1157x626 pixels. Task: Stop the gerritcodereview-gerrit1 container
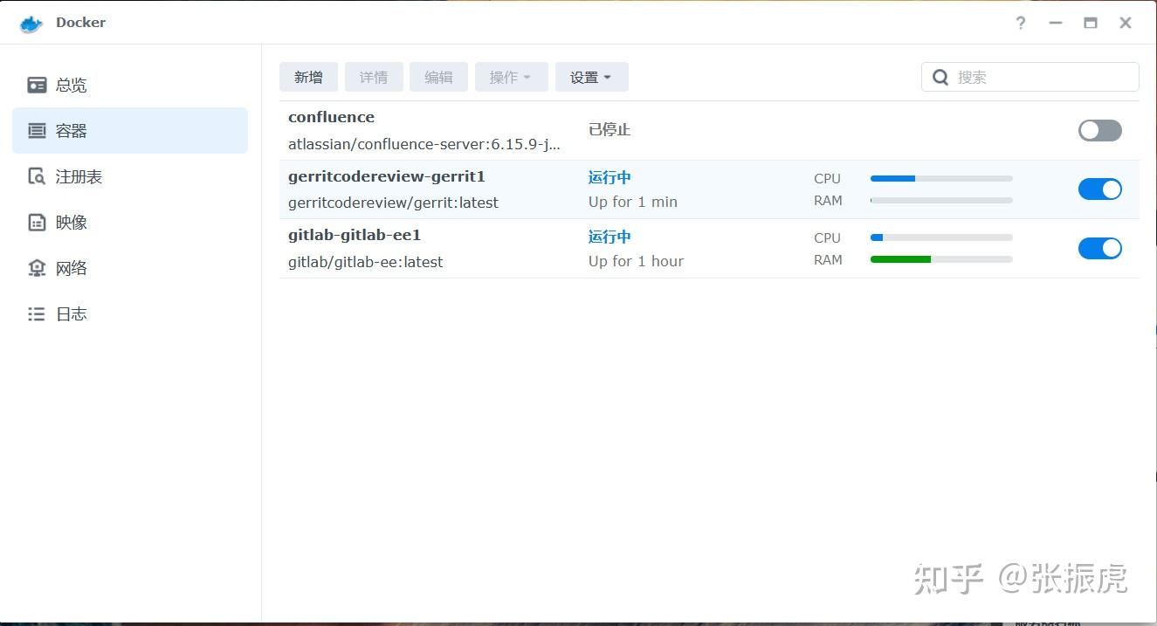pos(1099,189)
